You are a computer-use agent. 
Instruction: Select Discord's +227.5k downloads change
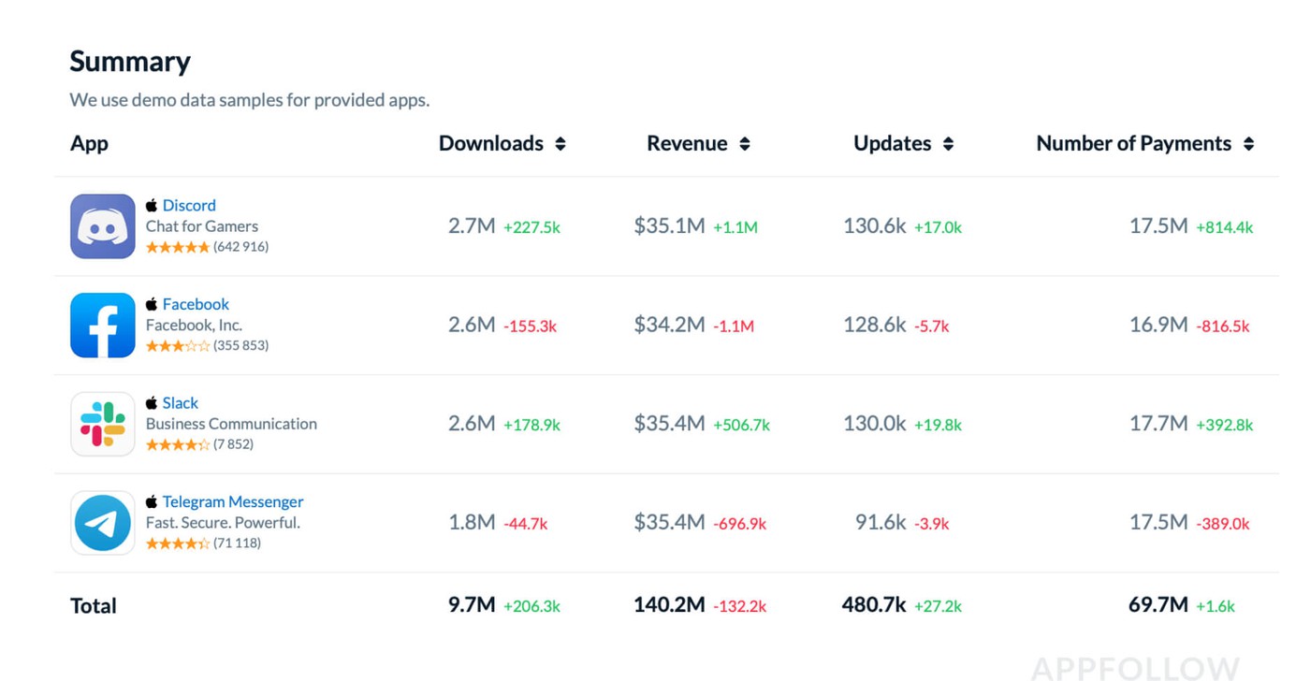(x=531, y=227)
